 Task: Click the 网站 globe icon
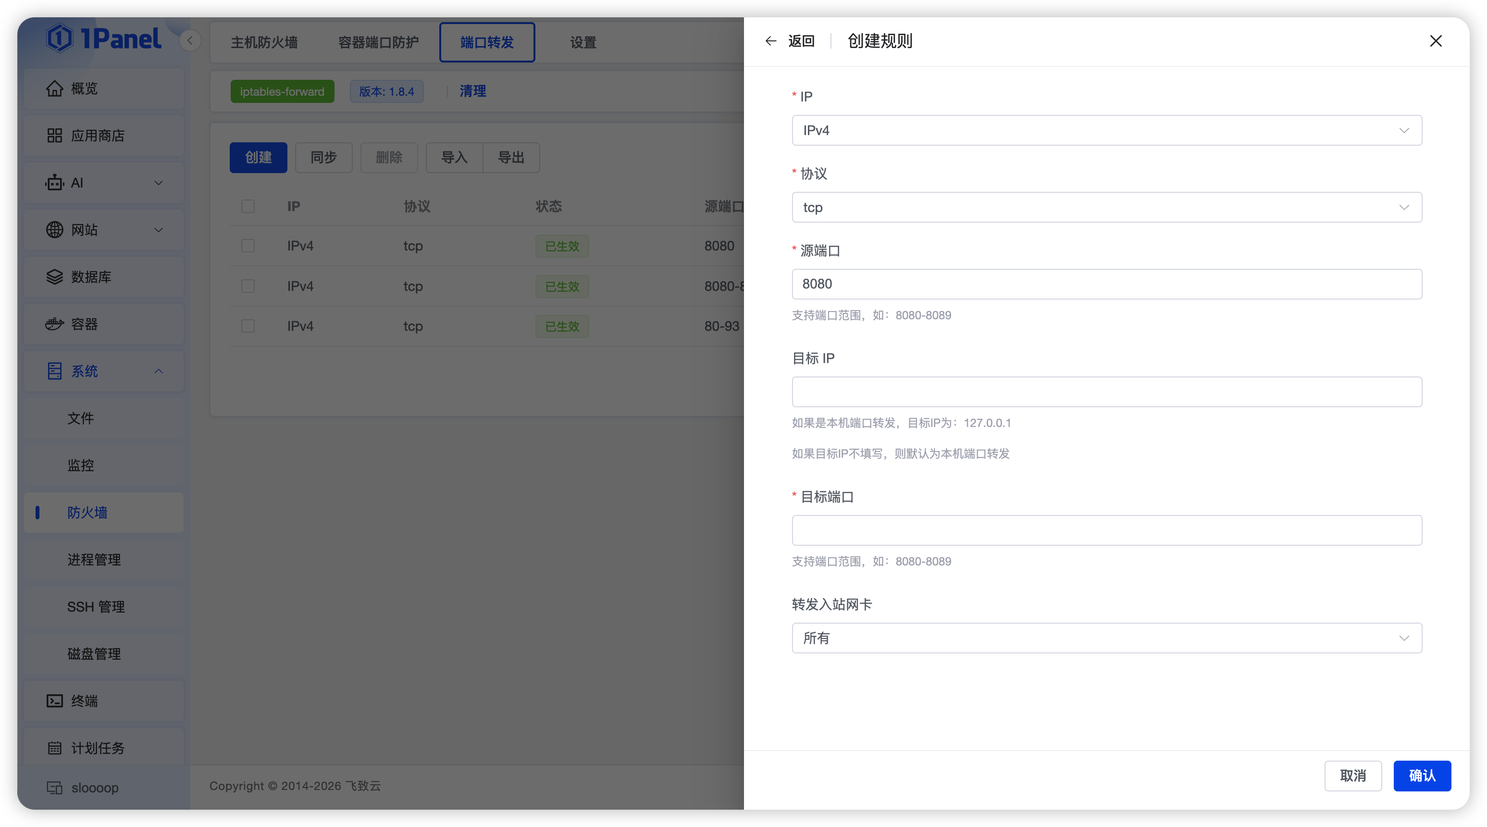click(55, 230)
